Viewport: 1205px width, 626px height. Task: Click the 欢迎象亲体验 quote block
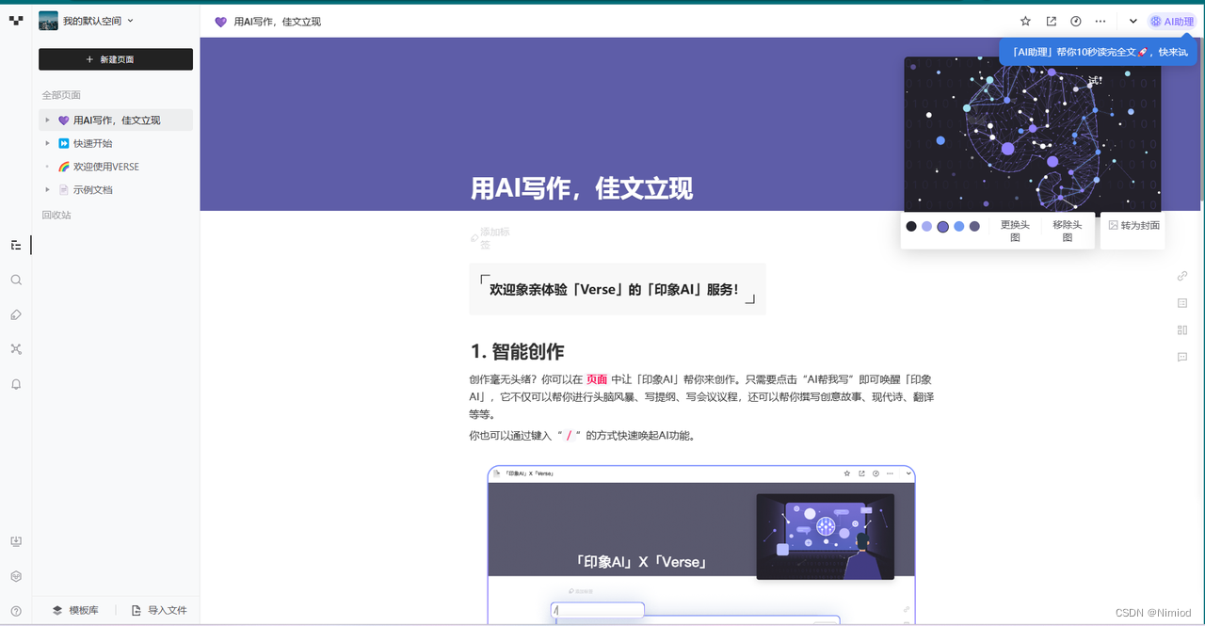[x=618, y=289]
